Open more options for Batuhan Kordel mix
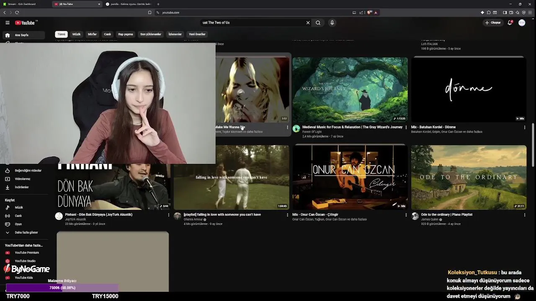Image resolution: width=536 pixels, height=301 pixels. (x=524, y=127)
